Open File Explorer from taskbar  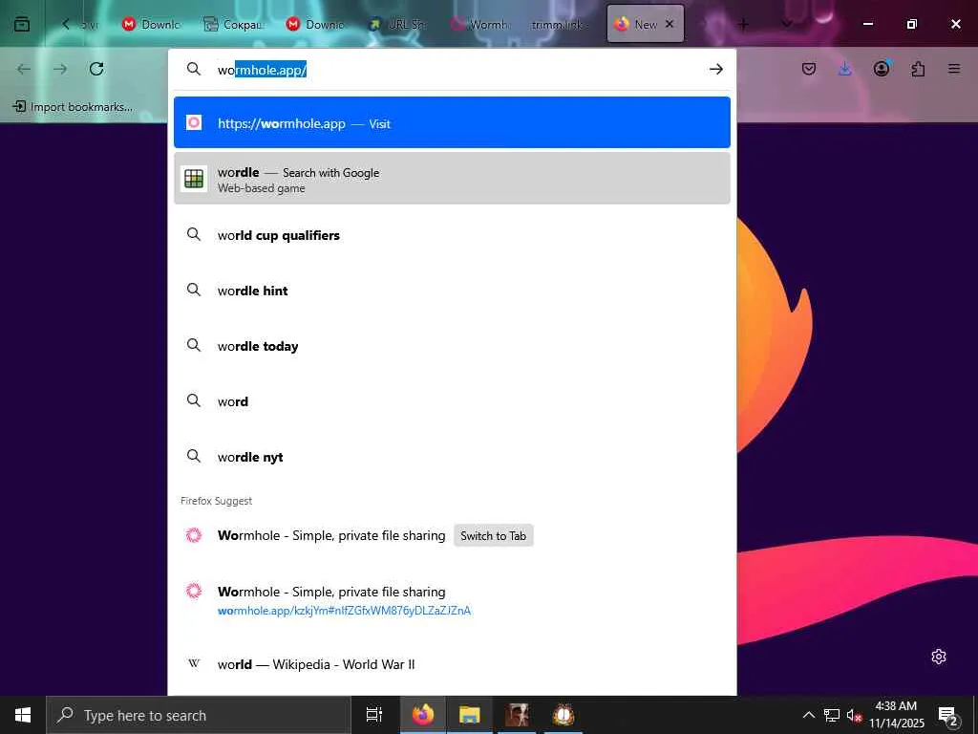(x=469, y=715)
